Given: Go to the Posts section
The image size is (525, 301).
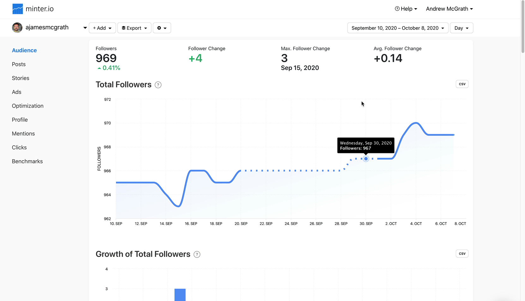Looking at the screenshot, I should point(19,64).
